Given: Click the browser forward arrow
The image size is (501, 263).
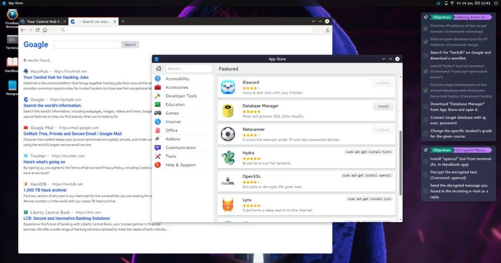Looking at the screenshot, I should click(x=30, y=30).
